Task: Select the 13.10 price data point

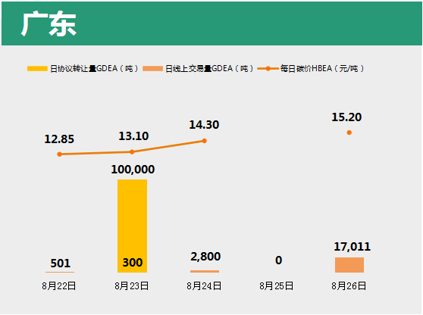Action: [132, 152]
